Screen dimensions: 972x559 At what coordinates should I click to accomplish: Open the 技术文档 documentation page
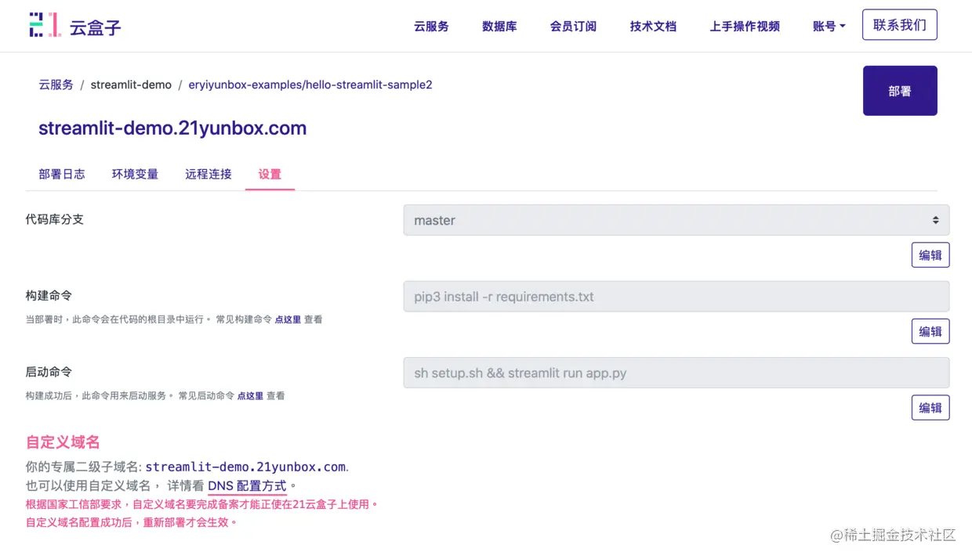[x=653, y=25]
